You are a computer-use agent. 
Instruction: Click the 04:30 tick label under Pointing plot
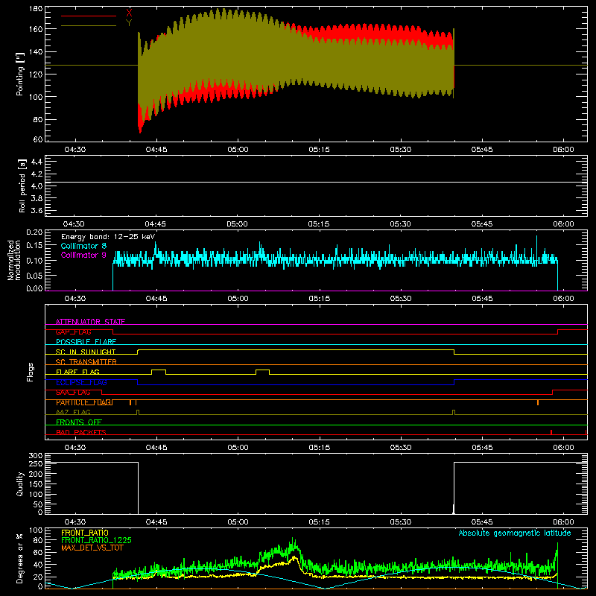point(75,150)
